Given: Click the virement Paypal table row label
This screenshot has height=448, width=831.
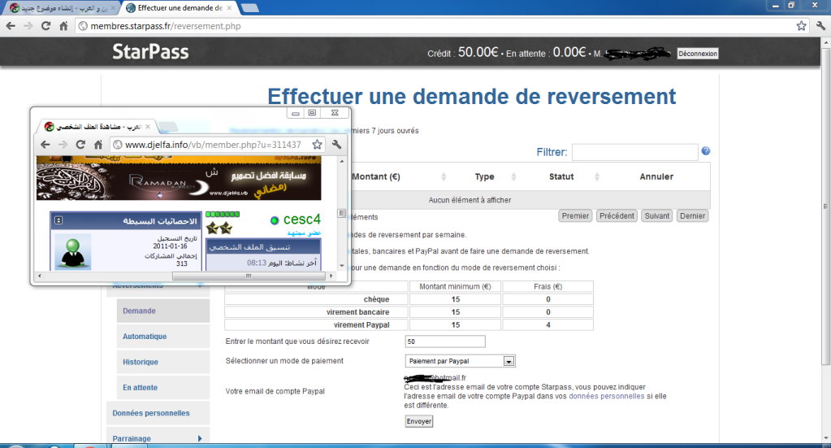Looking at the screenshot, I should (361, 325).
